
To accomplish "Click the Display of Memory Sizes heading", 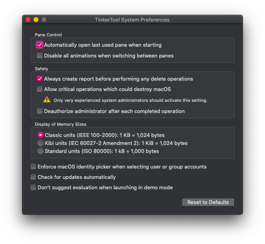I will 60,124.
